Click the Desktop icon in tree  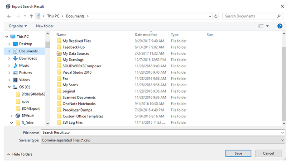click(x=15, y=44)
